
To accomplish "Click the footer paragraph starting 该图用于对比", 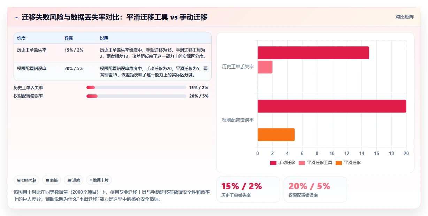I will point(112,196).
